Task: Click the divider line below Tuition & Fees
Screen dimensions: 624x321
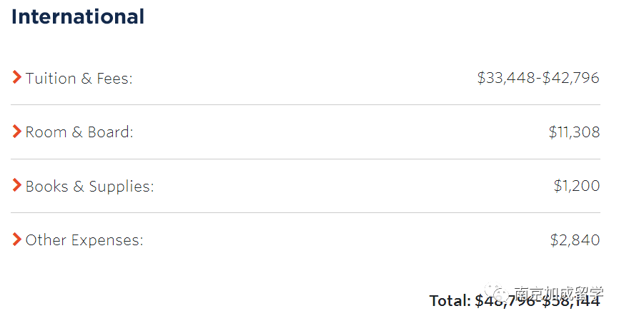Action: [305, 105]
